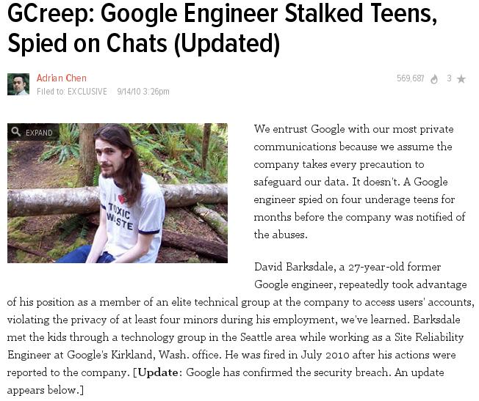The image size is (479, 401).
Task: Click the 9/14/10 3:26pm timestamp
Action: click(143, 92)
